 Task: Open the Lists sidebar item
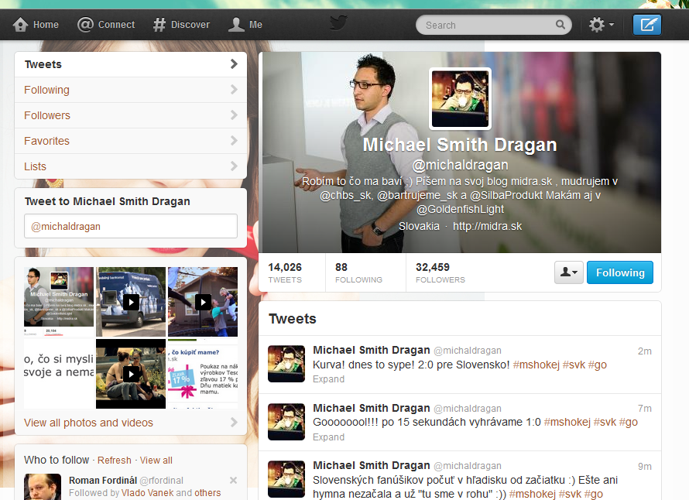pyautogui.click(x=131, y=166)
